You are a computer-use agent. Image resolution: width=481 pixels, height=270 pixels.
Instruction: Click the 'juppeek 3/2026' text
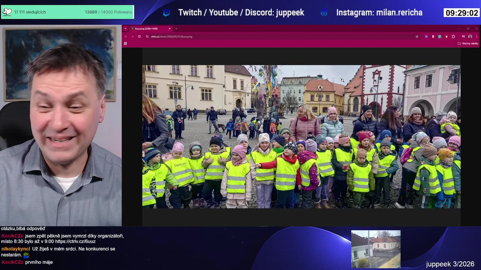[x=450, y=264]
